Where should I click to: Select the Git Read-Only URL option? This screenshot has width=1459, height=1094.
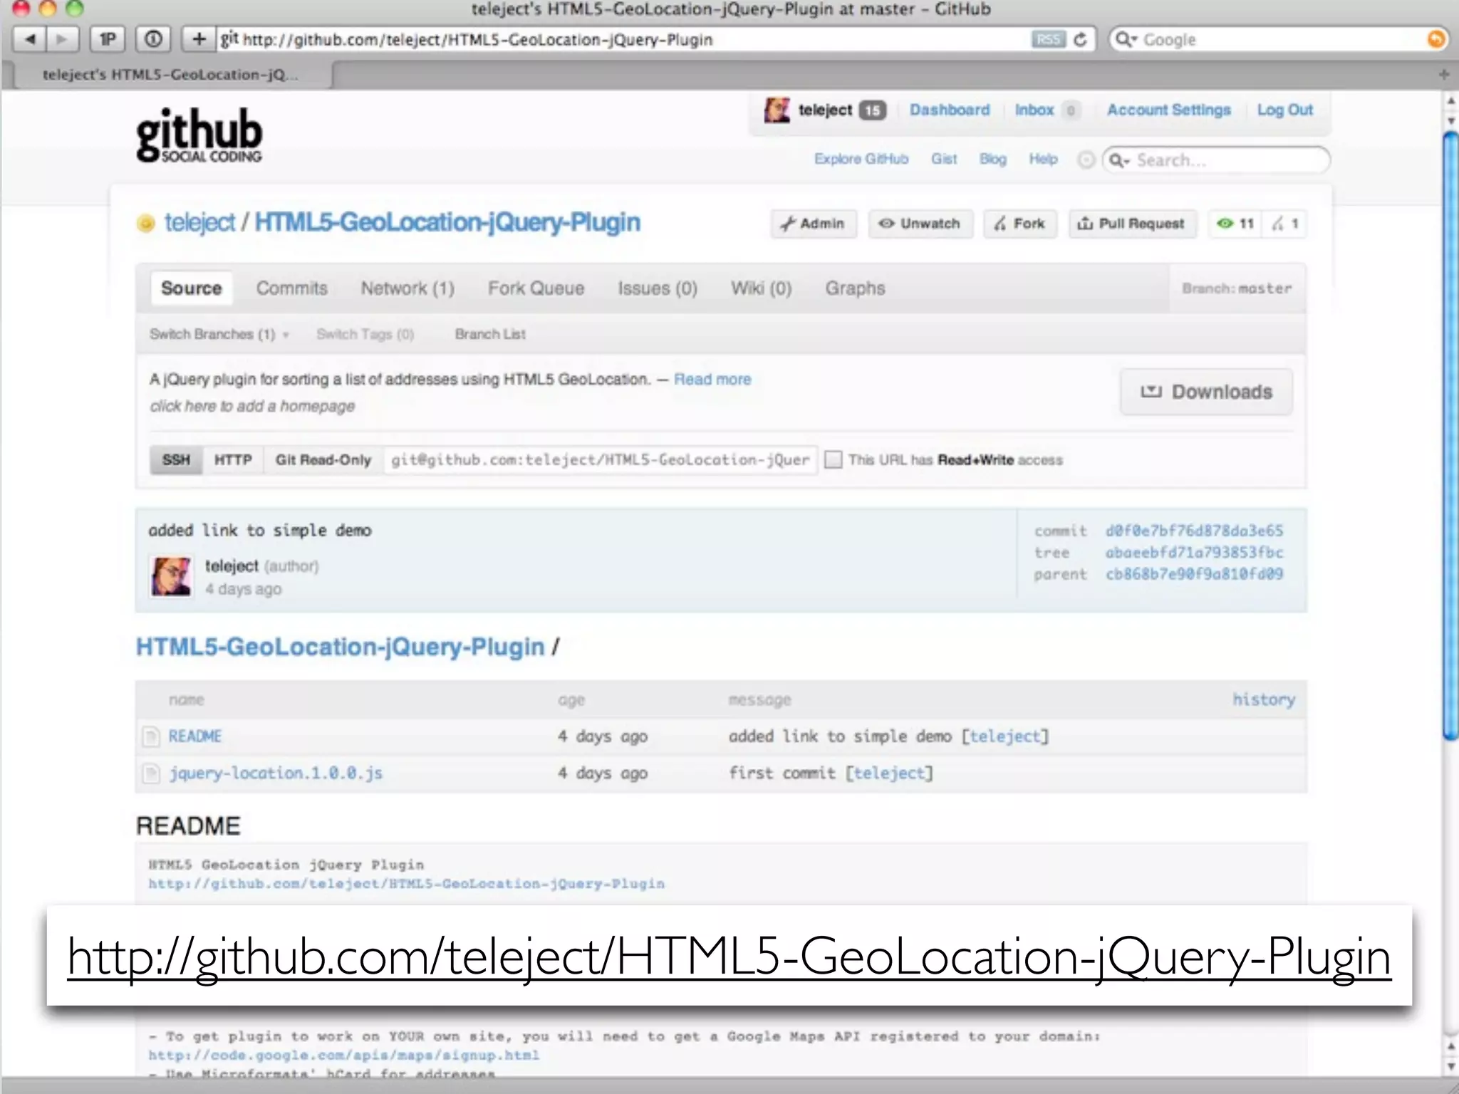(x=323, y=460)
